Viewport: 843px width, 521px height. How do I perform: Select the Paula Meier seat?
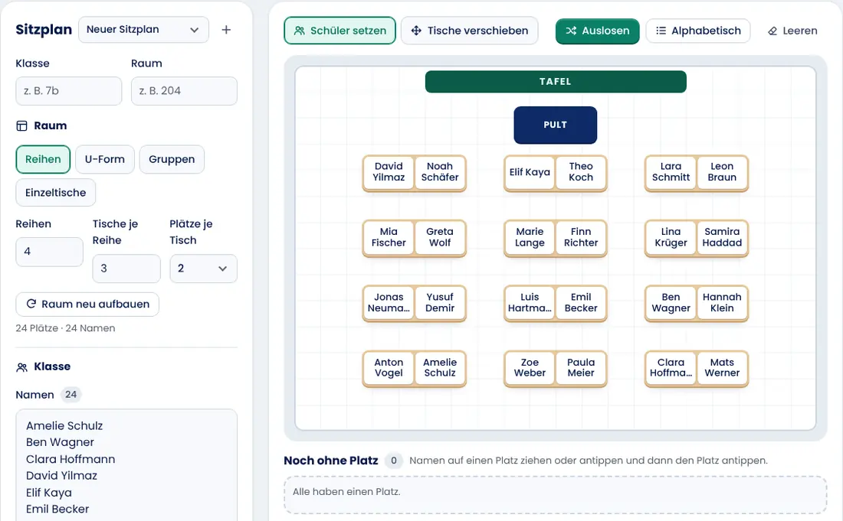click(581, 368)
